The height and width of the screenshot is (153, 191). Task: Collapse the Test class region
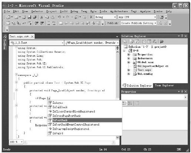click(x=16, y=82)
